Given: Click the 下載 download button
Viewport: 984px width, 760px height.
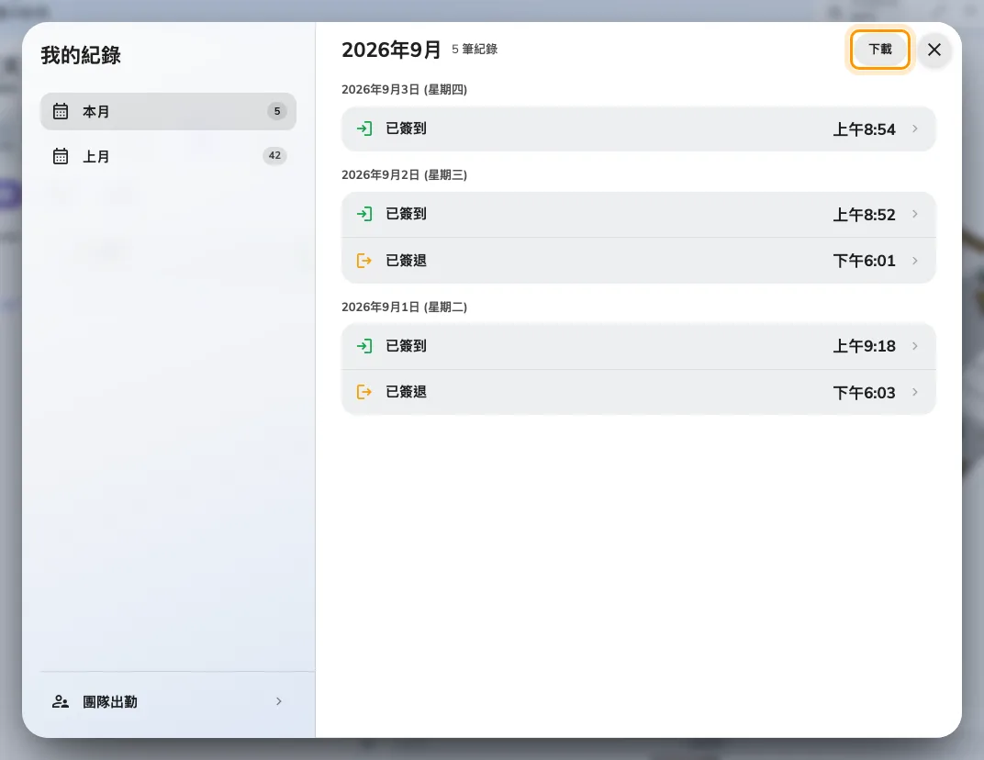Looking at the screenshot, I should (x=880, y=49).
